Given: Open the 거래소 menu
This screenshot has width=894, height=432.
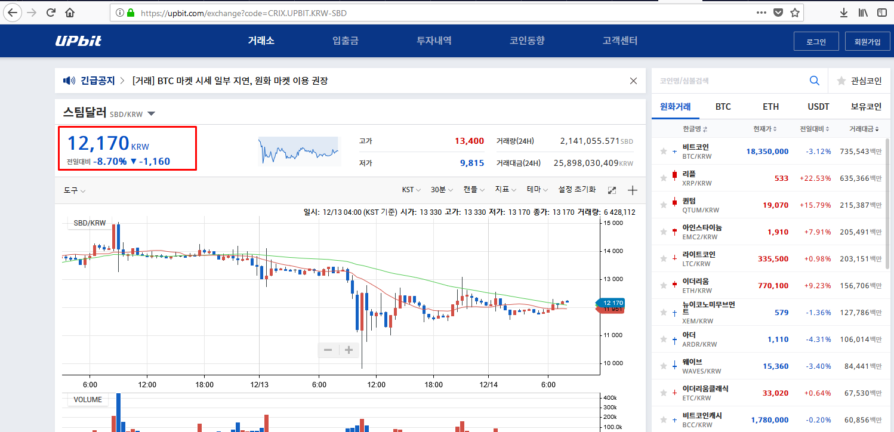Looking at the screenshot, I should click(x=261, y=41).
